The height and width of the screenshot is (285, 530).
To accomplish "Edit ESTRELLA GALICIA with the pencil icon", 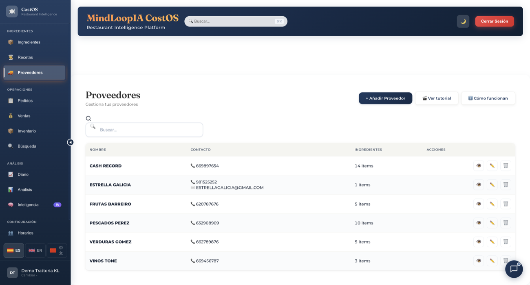I will pyautogui.click(x=492, y=185).
